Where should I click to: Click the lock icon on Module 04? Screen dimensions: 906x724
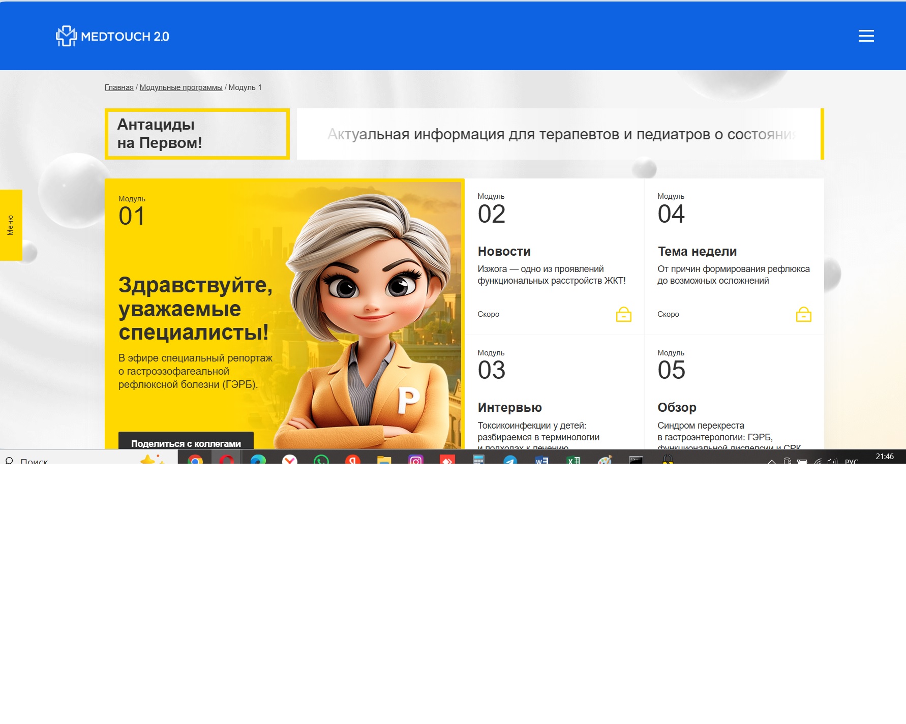tap(803, 314)
